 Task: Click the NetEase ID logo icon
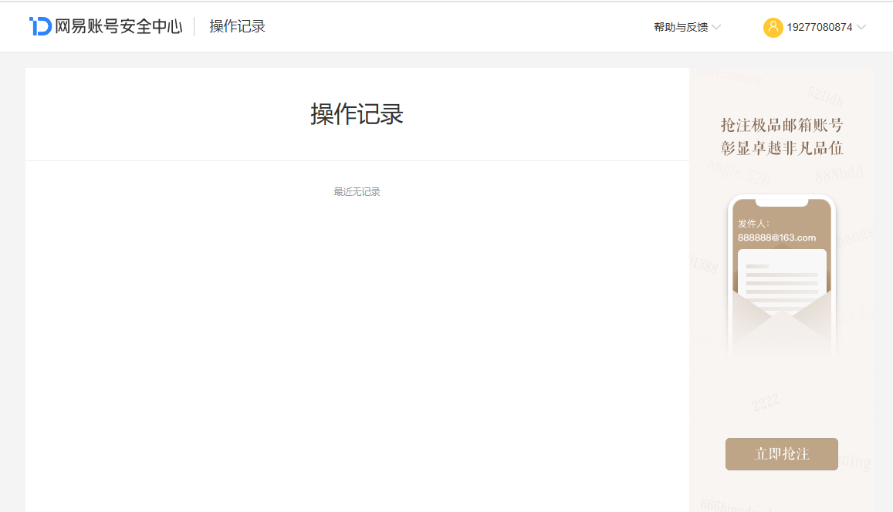40,26
